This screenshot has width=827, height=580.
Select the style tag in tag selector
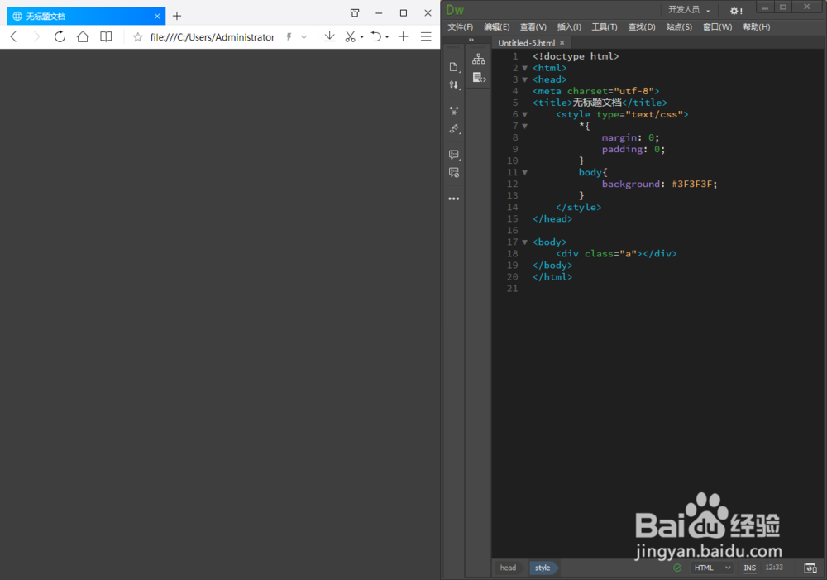[543, 568]
